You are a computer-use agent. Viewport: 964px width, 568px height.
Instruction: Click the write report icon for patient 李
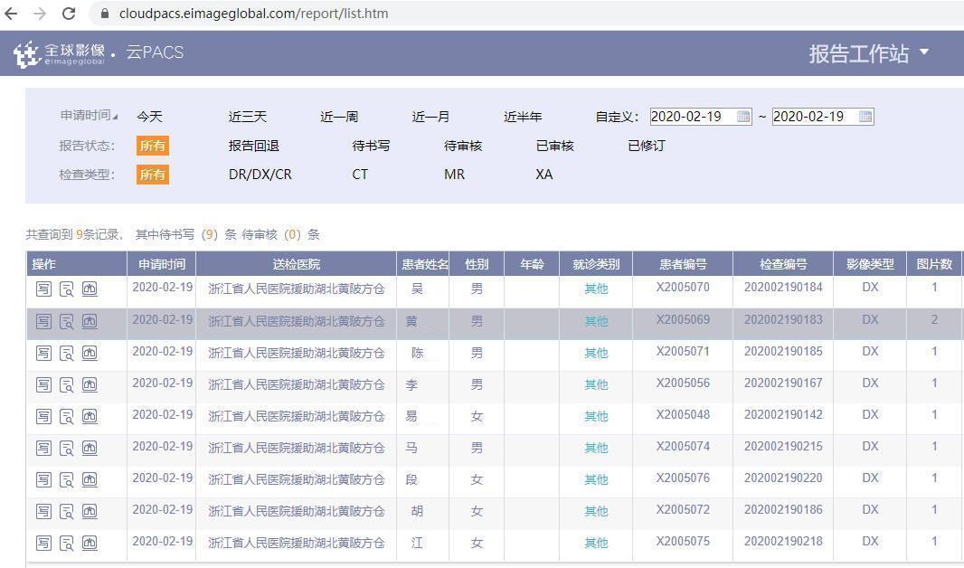43,384
